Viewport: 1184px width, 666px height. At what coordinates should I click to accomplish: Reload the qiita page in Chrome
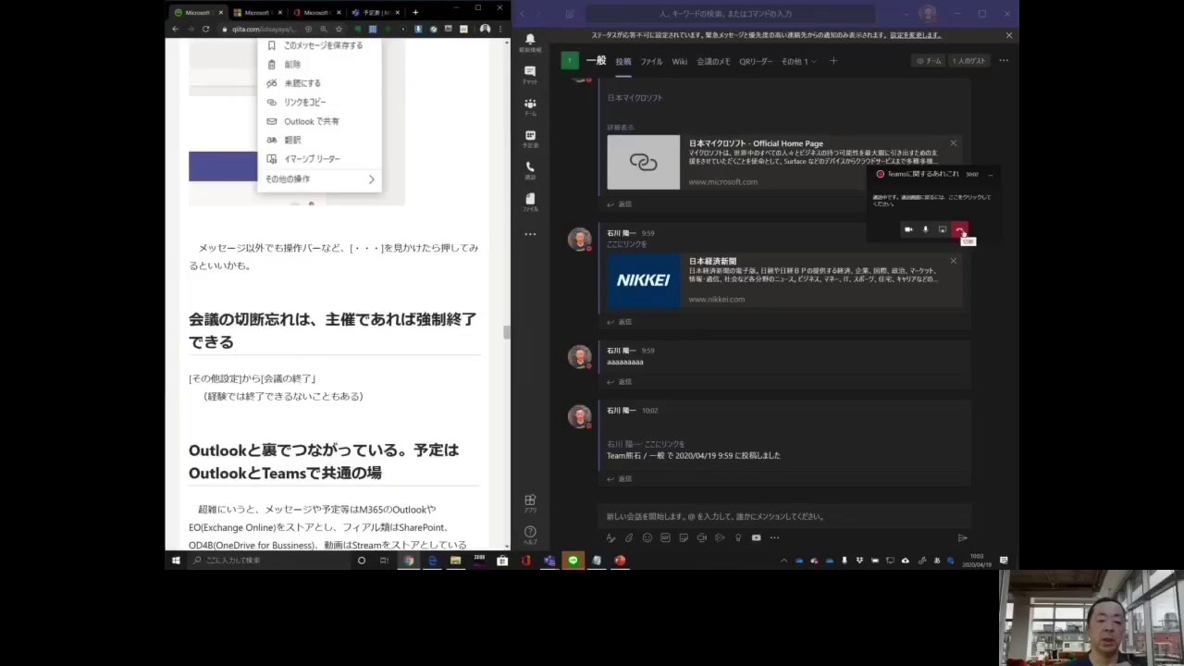pyautogui.click(x=205, y=29)
